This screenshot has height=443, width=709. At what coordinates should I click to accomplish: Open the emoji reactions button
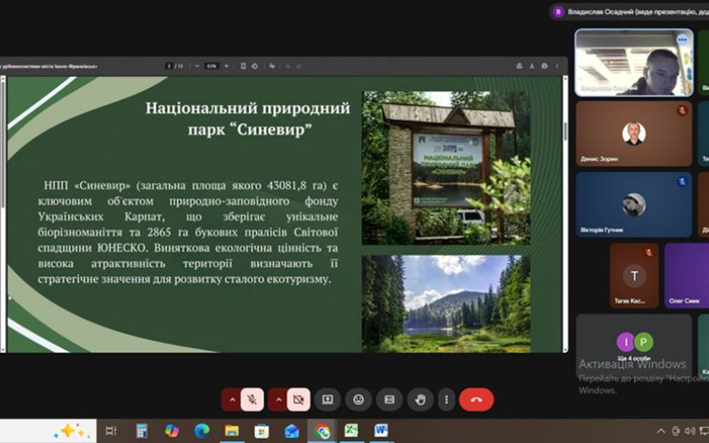(x=359, y=400)
